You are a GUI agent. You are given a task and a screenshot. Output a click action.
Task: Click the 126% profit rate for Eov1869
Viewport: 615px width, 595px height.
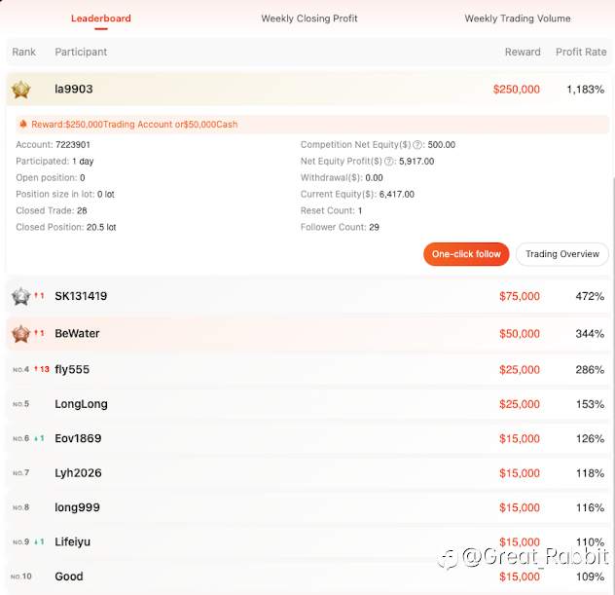click(x=590, y=439)
